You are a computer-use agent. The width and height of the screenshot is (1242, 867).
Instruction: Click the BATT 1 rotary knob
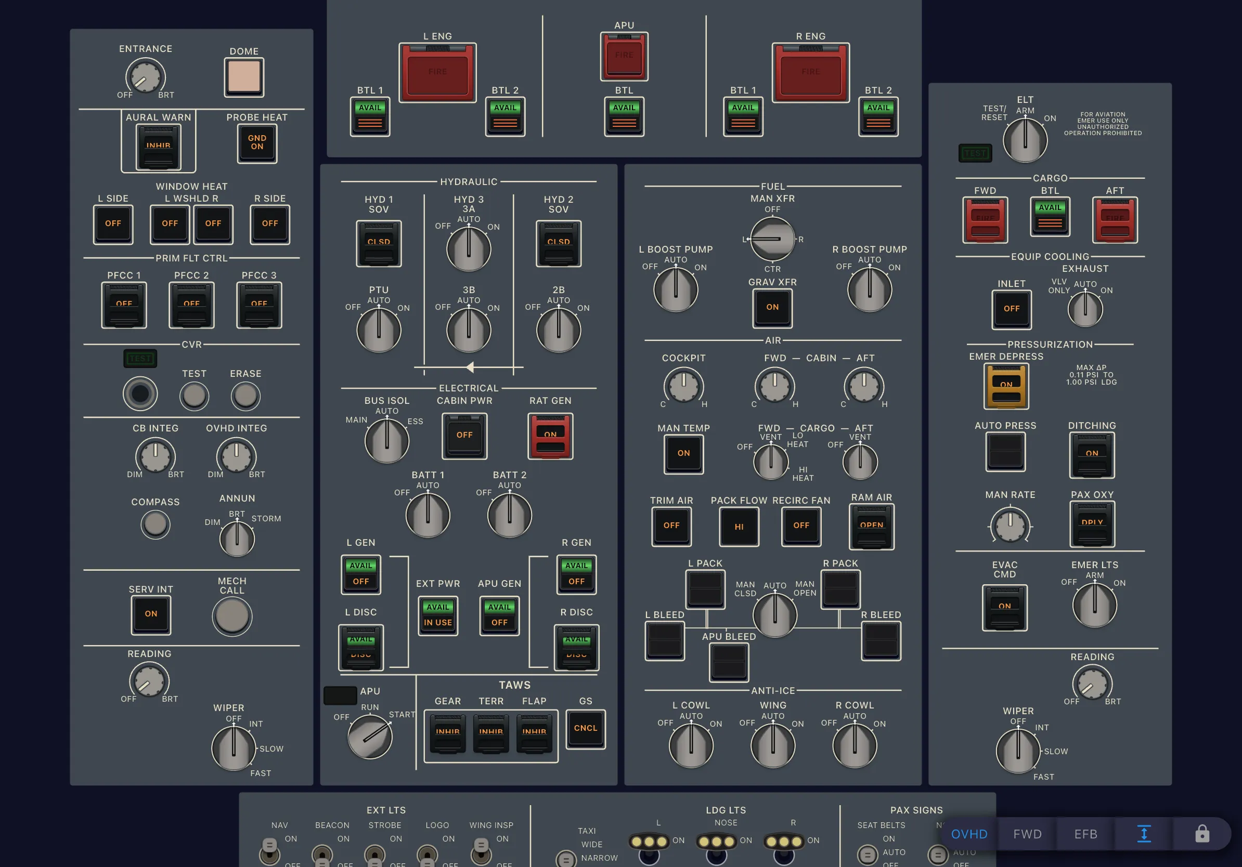point(428,515)
